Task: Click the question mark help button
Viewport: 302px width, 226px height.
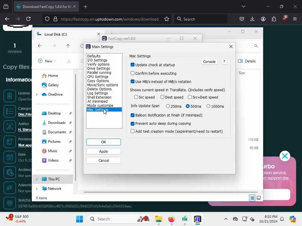Action: (224, 62)
